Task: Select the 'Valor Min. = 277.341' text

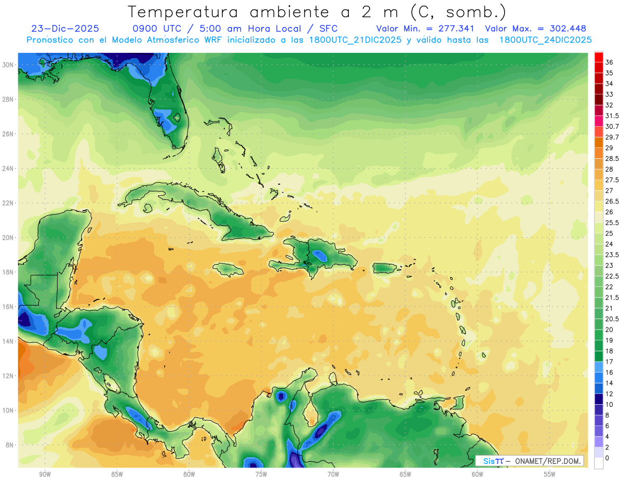Action: pos(426,29)
